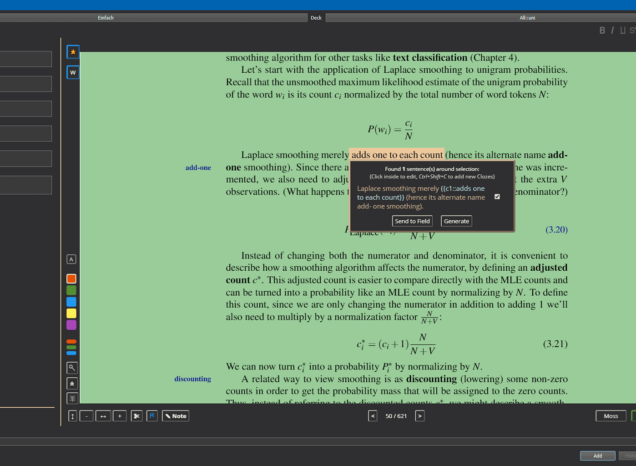Click the W icon button
The width and height of the screenshot is (636, 466).
pos(73,72)
